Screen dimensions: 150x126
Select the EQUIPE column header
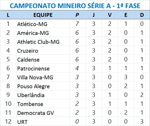coord(43,15)
